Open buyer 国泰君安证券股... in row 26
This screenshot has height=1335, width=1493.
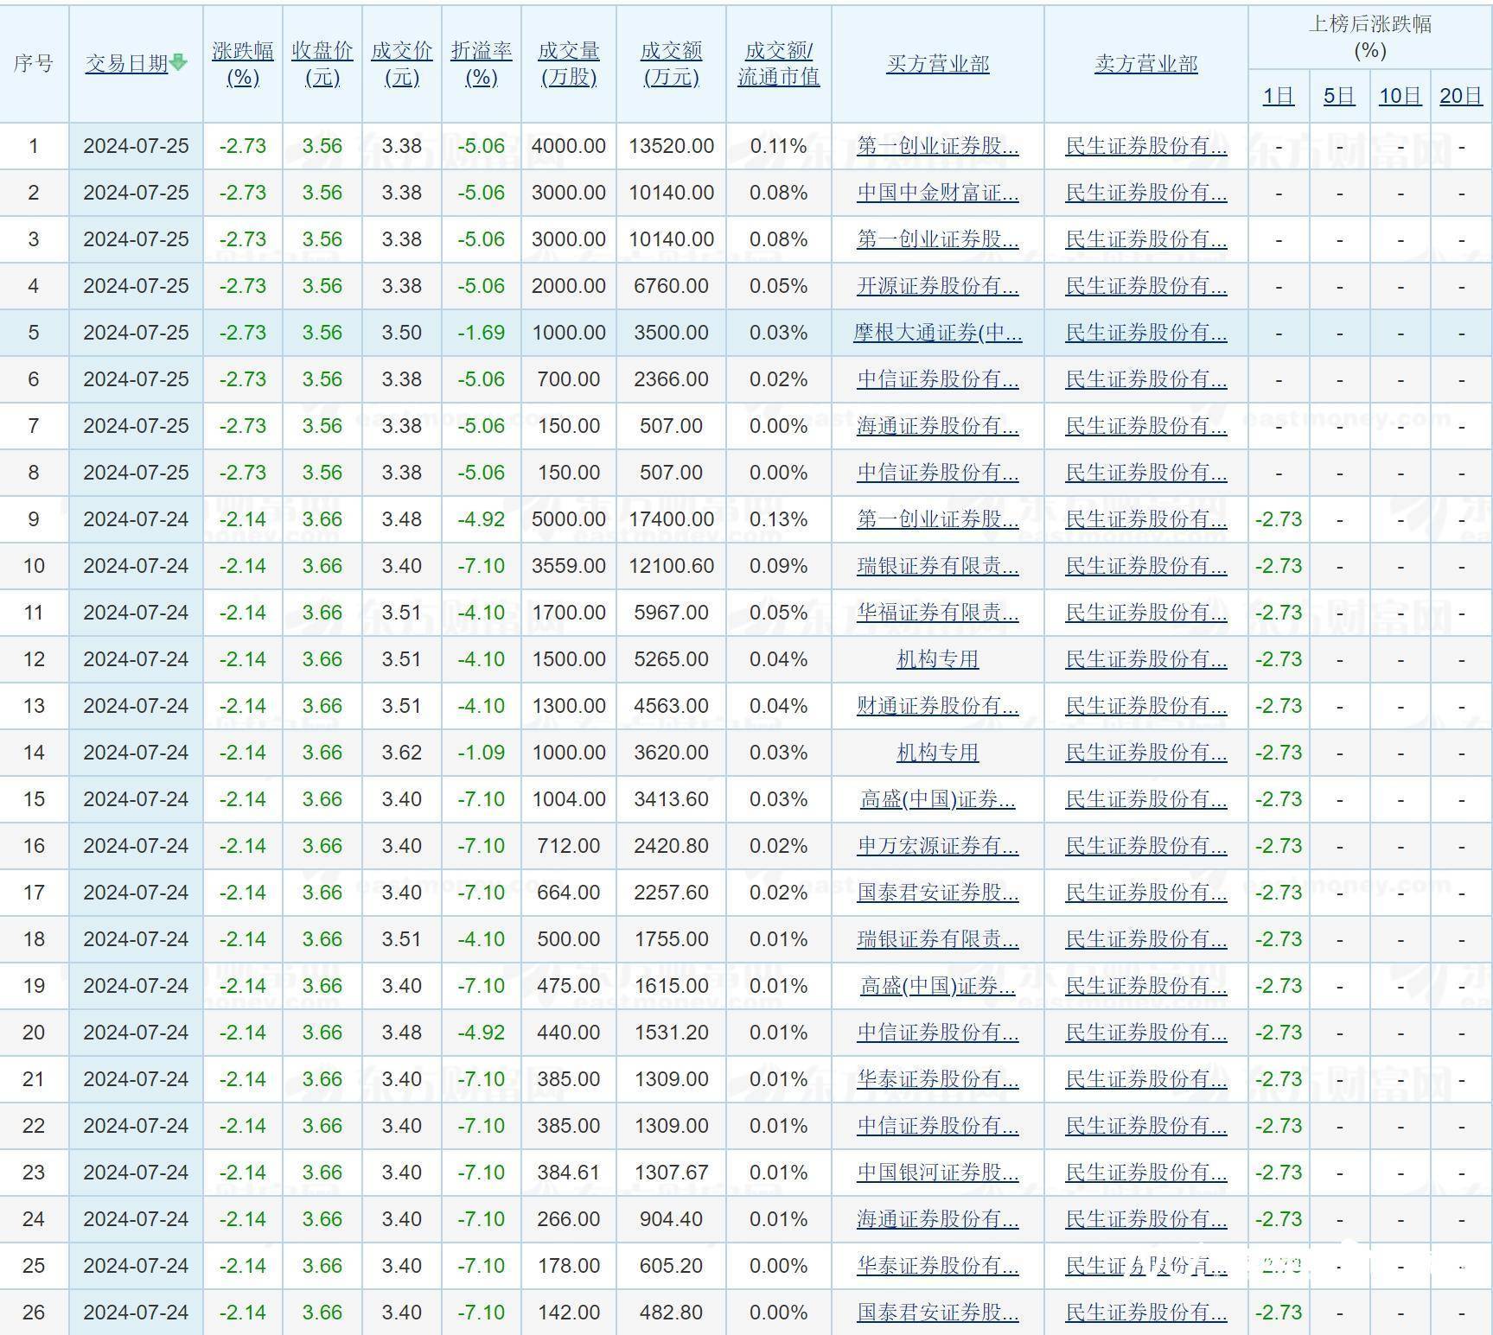pyautogui.click(x=938, y=1313)
